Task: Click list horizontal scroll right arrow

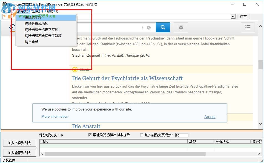Action: (259, 154)
